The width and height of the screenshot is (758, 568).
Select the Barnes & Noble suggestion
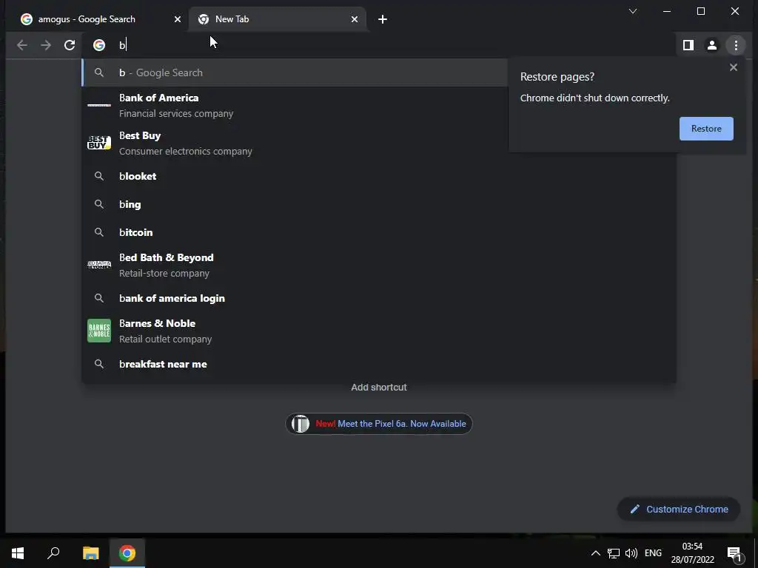(379, 331)
